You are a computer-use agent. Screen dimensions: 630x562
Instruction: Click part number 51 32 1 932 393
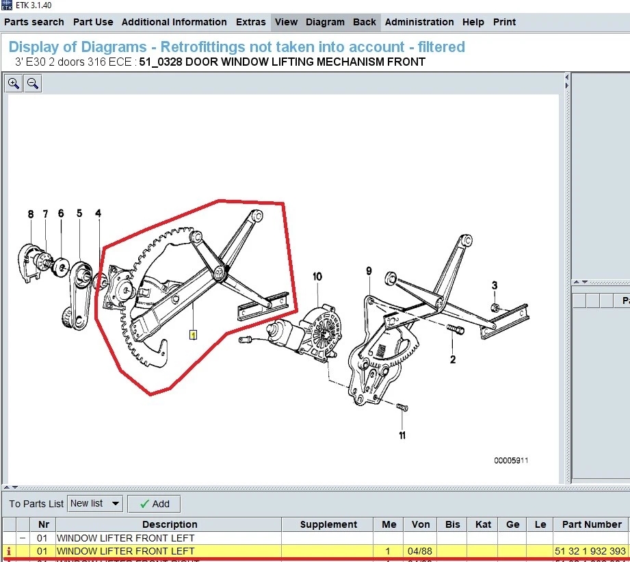(x=590, y=551)
